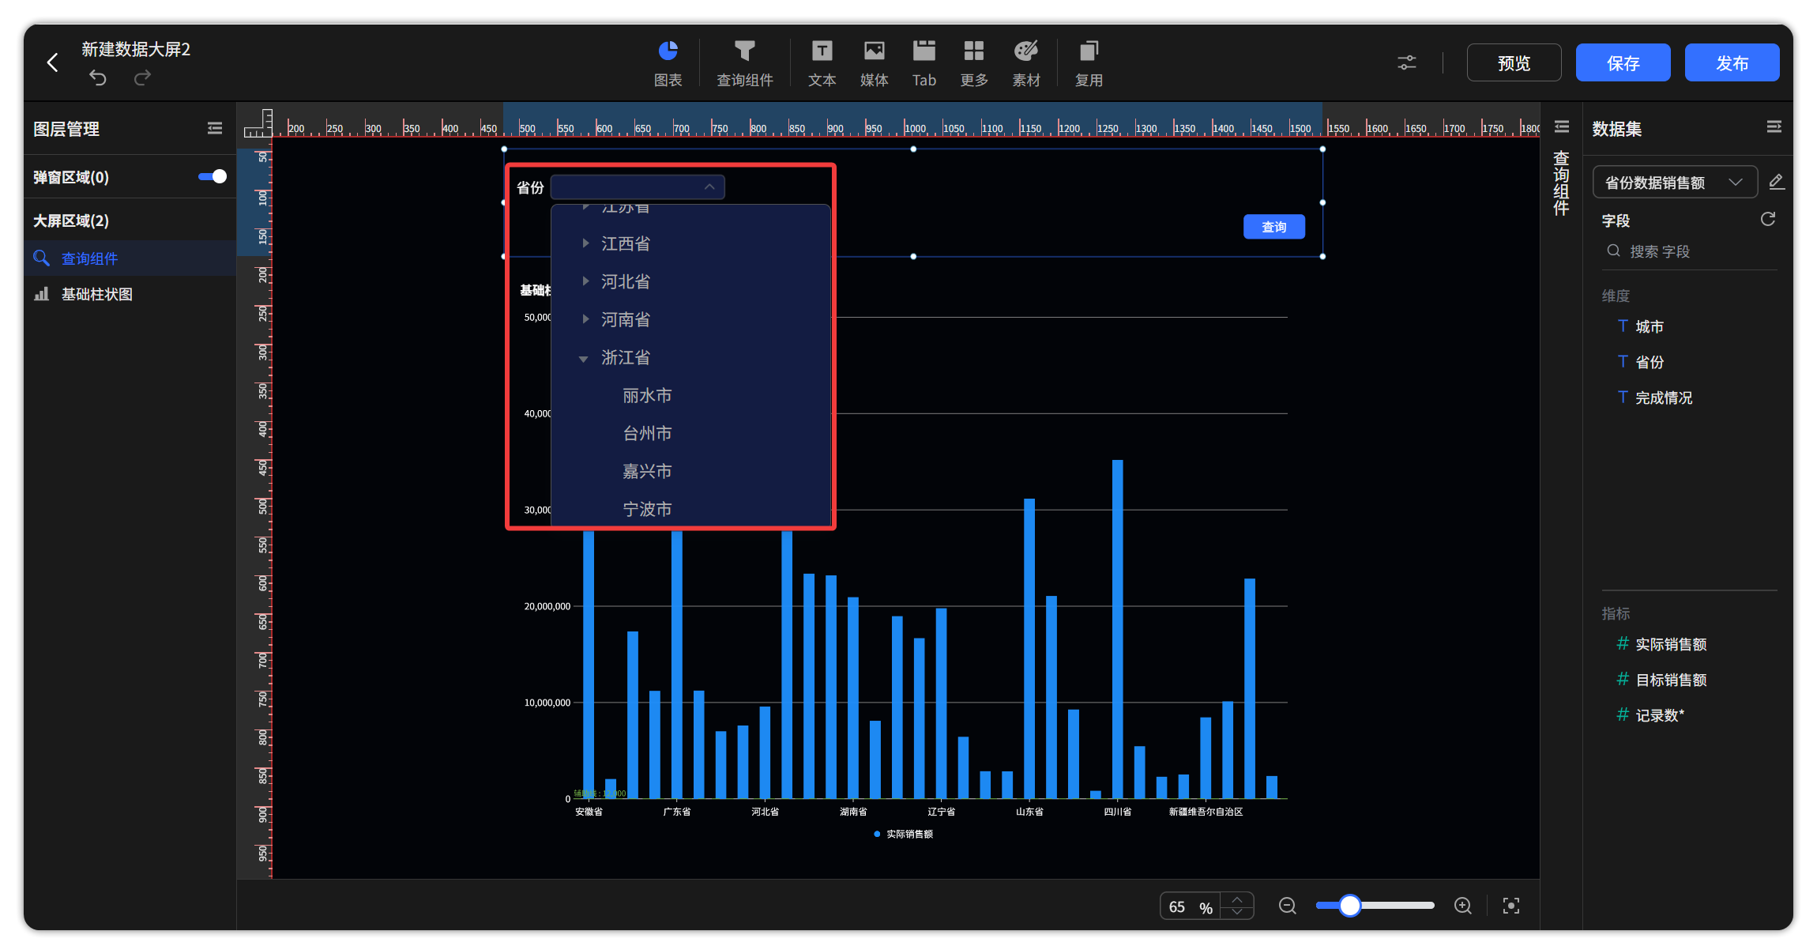Image resolution: width=1817 pixels, height=946 pixels.
Task: Click the 保存 save button
Action: coord(1623,62)
